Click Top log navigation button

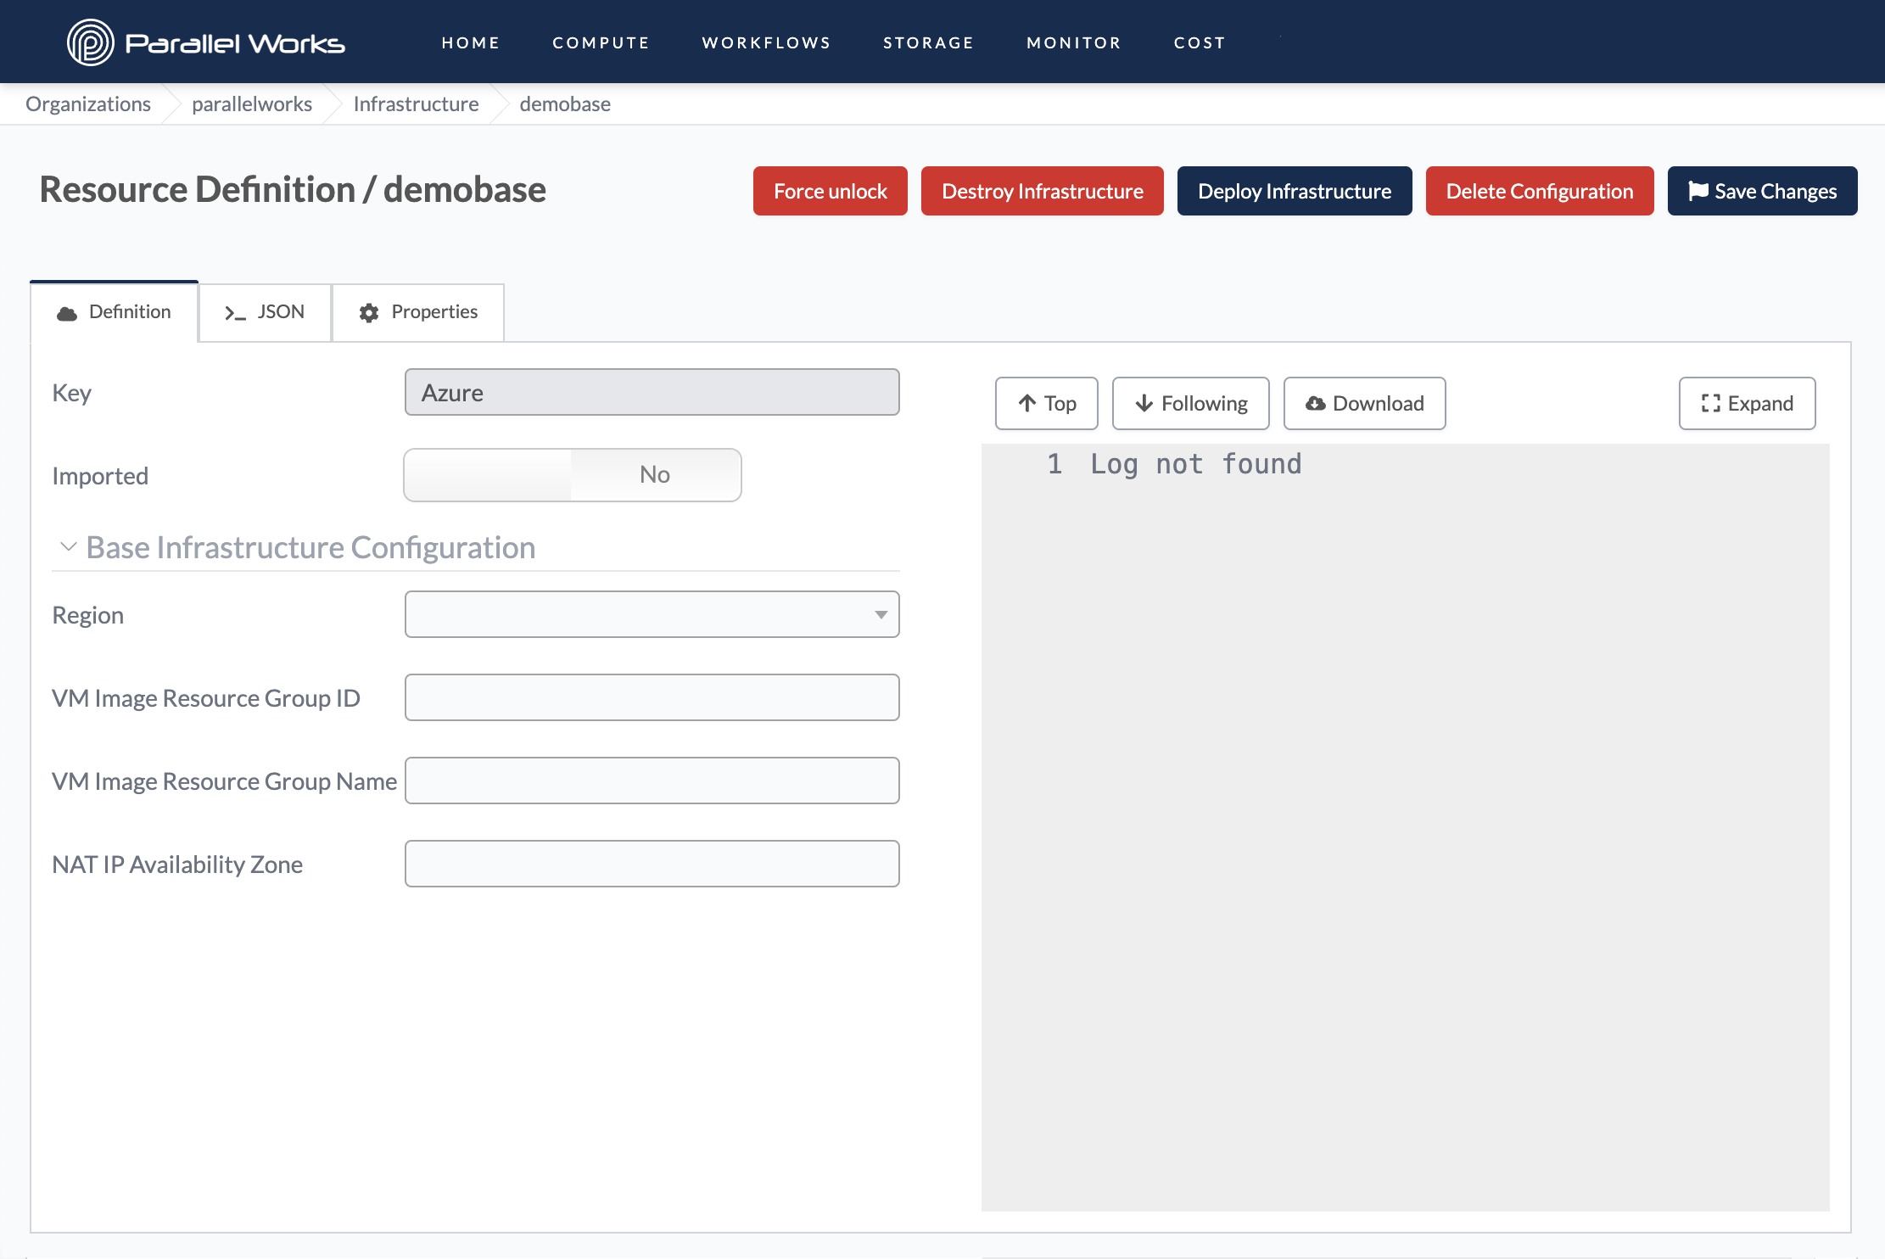click(x=1047, y=402)
